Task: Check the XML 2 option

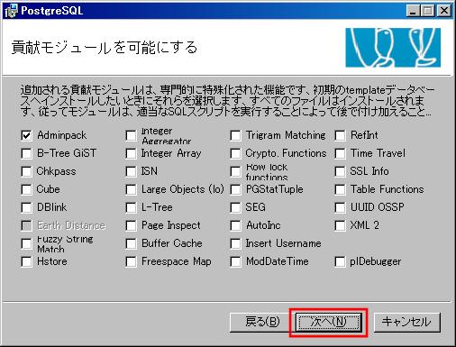Action: tap(340, 225)
